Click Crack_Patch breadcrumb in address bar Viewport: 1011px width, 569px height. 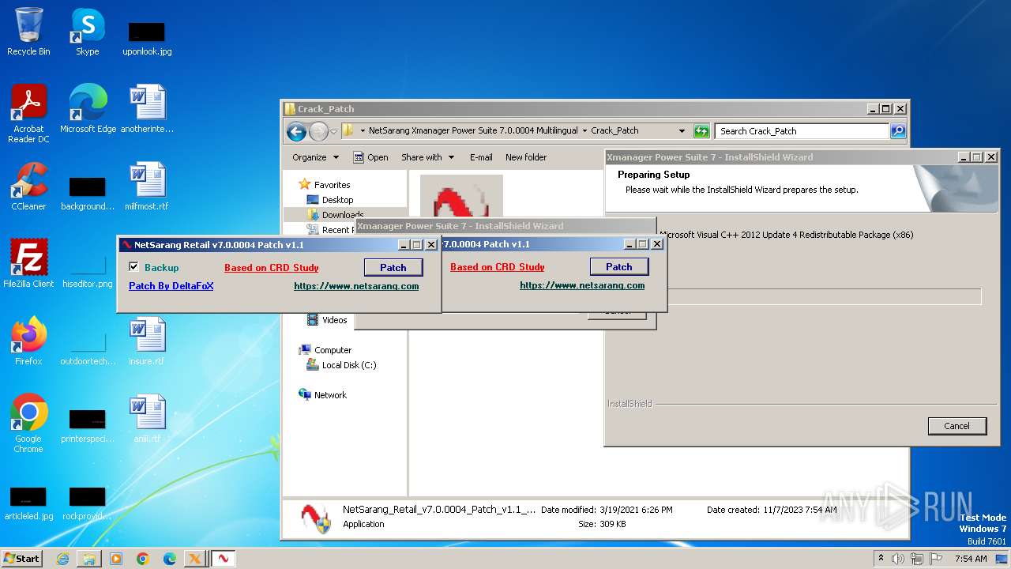pyautogui.click(x=614, y=131)
